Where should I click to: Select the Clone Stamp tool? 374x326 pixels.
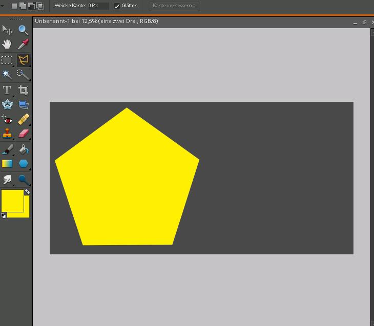tap(7, 134)
